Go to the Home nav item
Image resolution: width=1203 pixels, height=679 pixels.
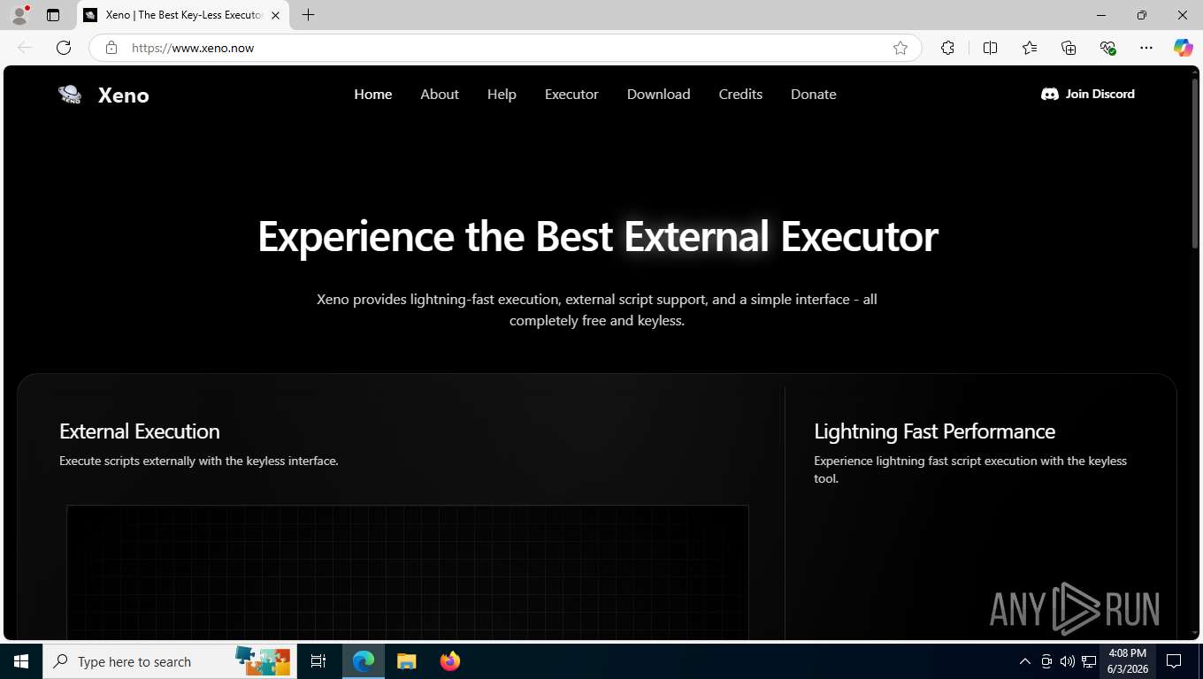[373, 94]
